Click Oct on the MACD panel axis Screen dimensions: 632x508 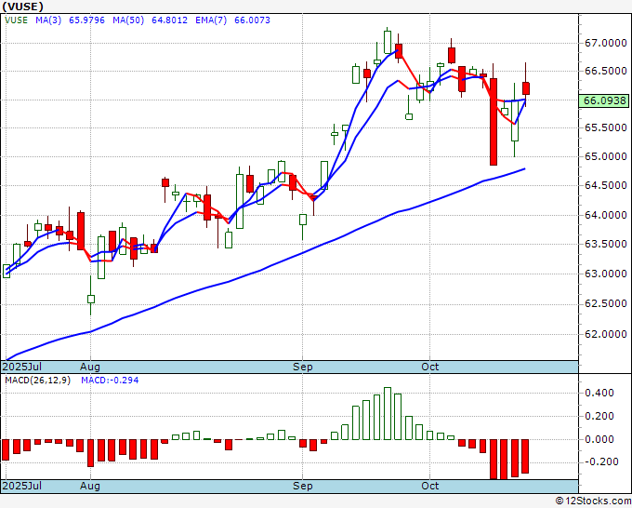(x=429, y=486)
